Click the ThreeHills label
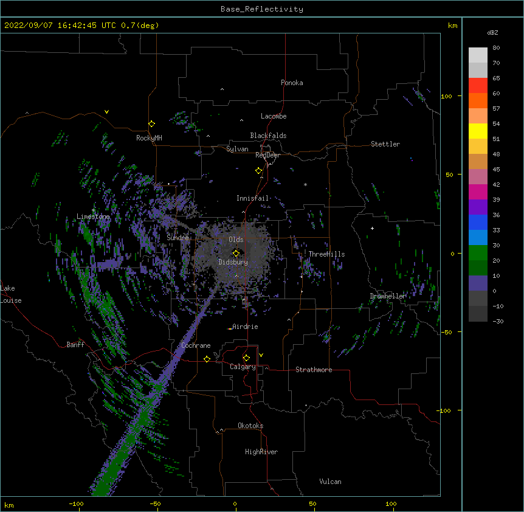 pyautogui.click(x=326, y=254)
